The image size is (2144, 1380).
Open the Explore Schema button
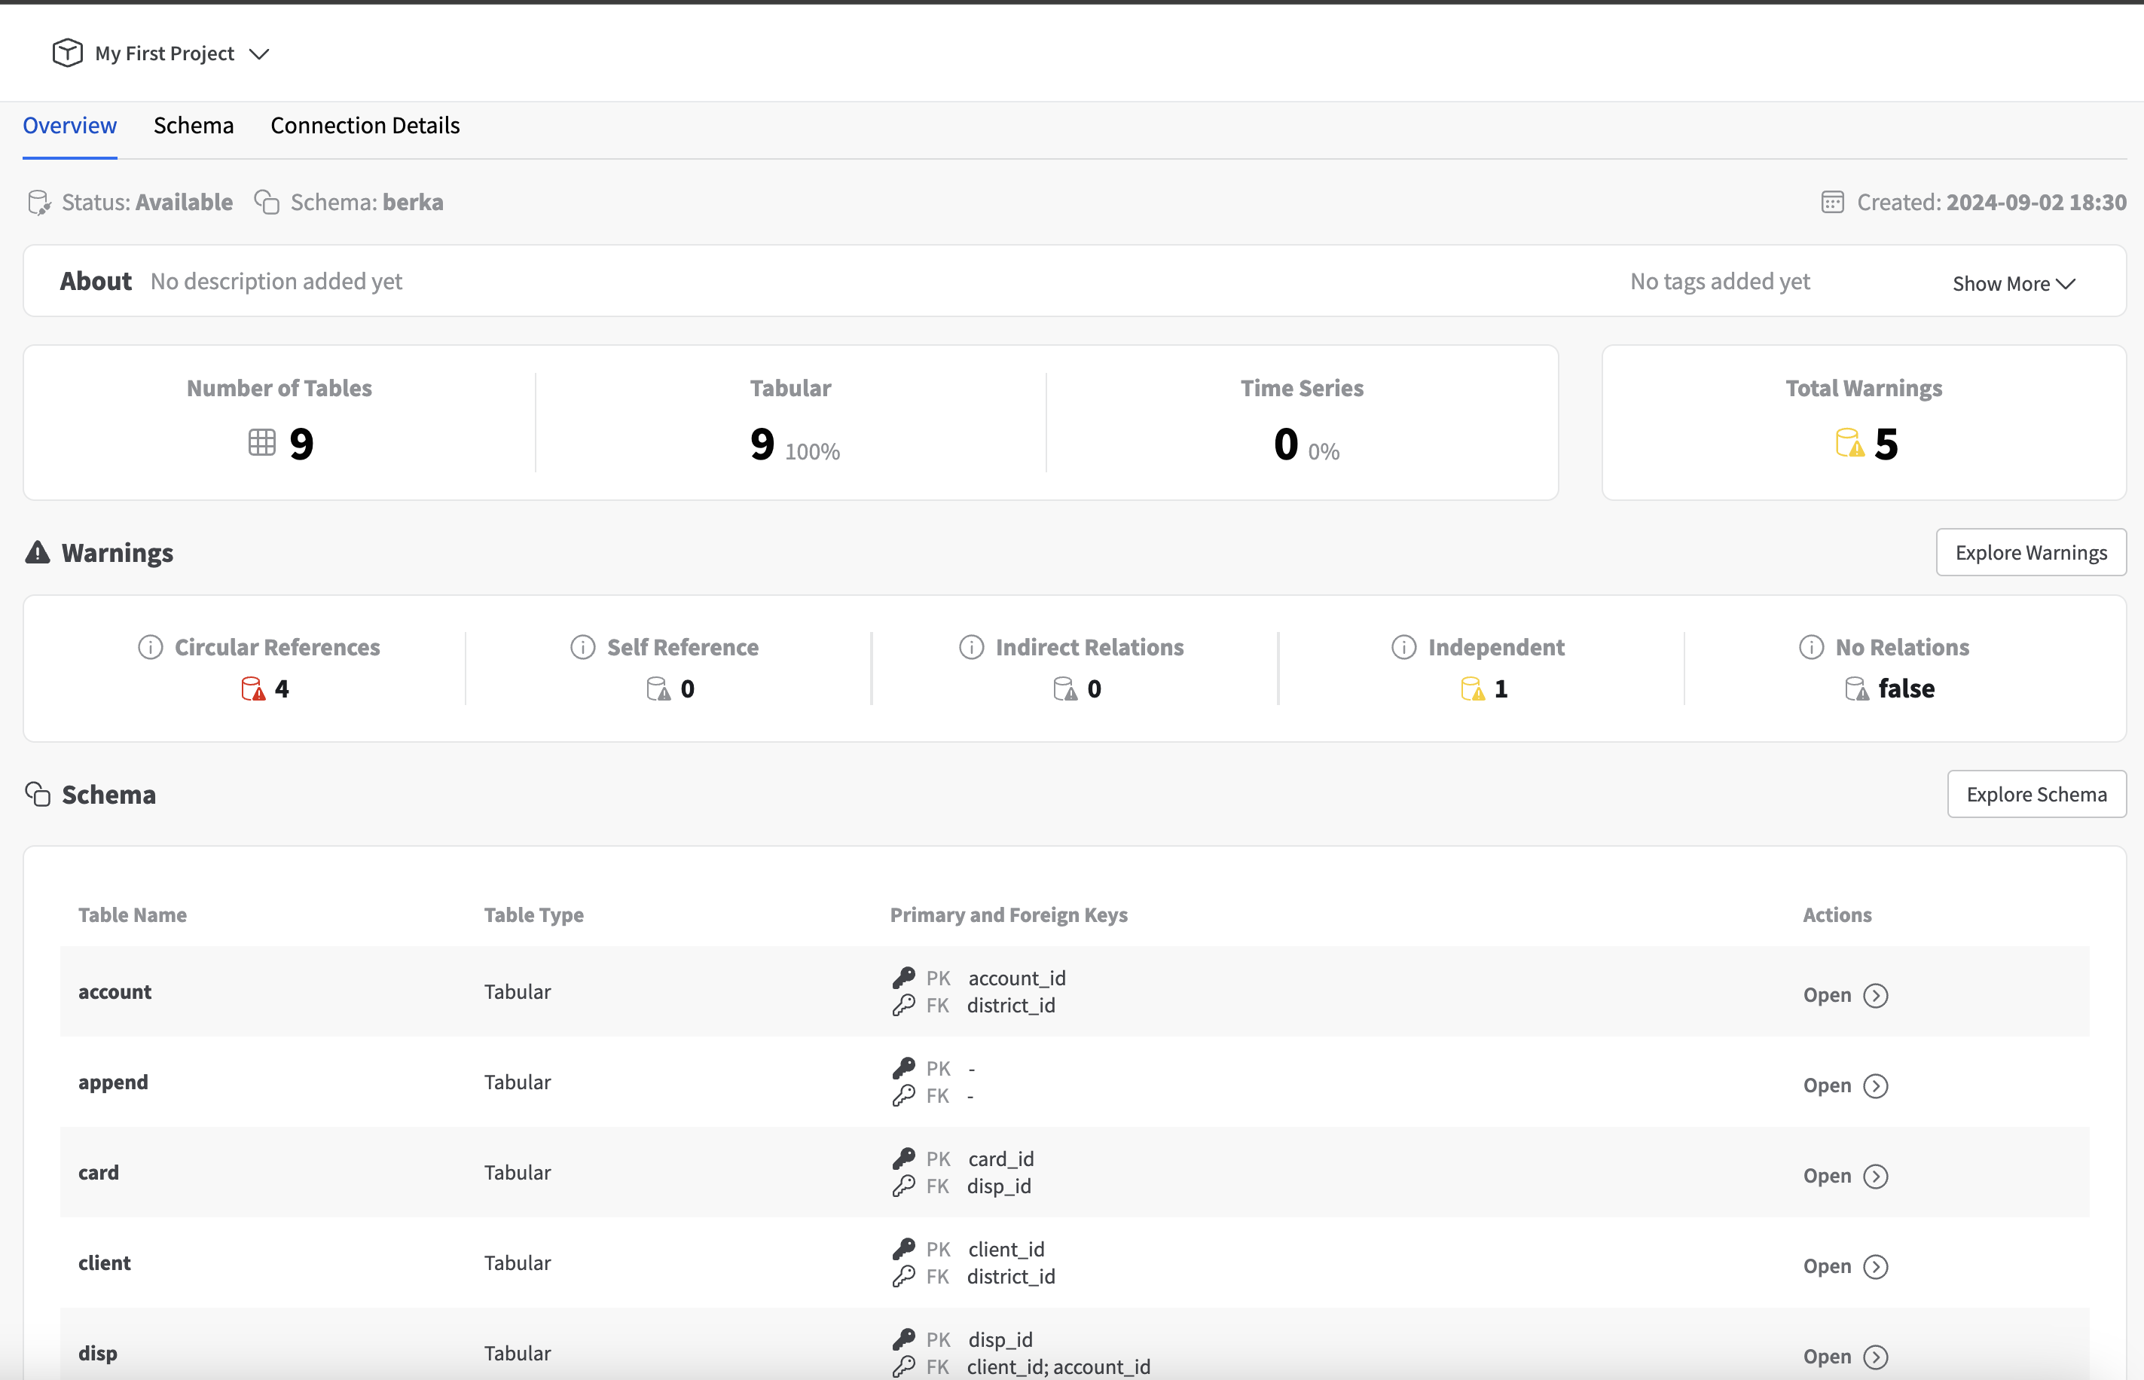[x=2036, y=794]
